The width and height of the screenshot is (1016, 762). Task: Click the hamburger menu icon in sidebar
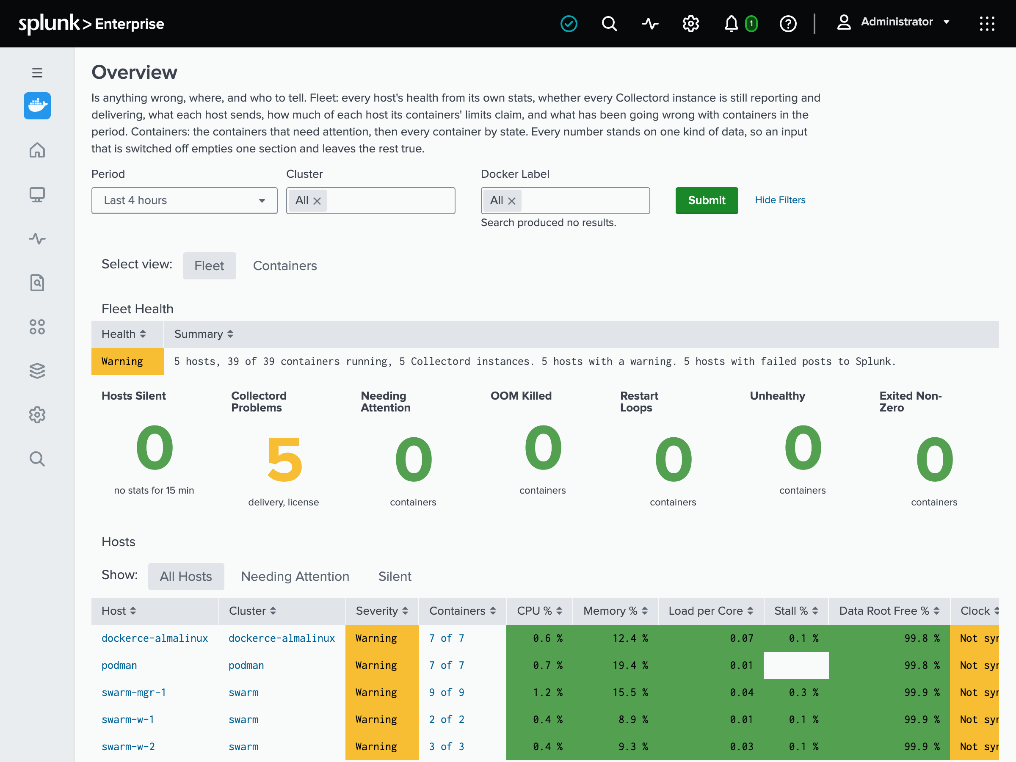37,72
